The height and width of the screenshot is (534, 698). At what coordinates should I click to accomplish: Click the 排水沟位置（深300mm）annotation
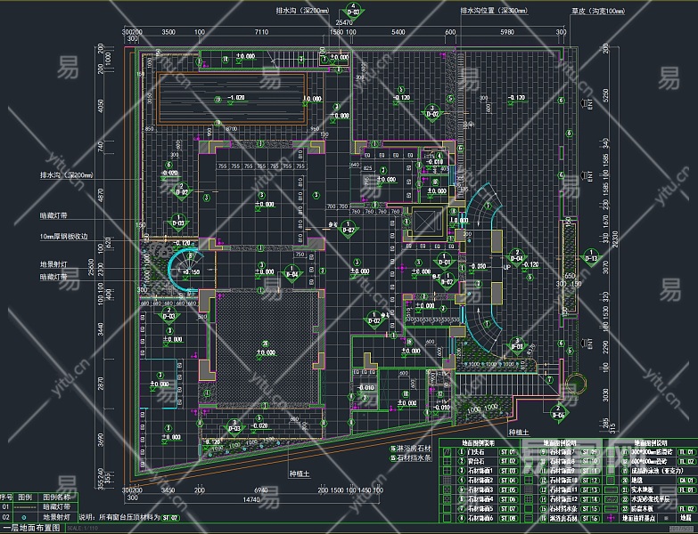pos(494,10)
